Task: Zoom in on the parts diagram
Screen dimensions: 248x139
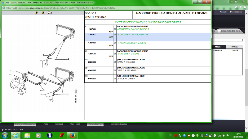Action: pyautogui.click(x=37, y=13)
